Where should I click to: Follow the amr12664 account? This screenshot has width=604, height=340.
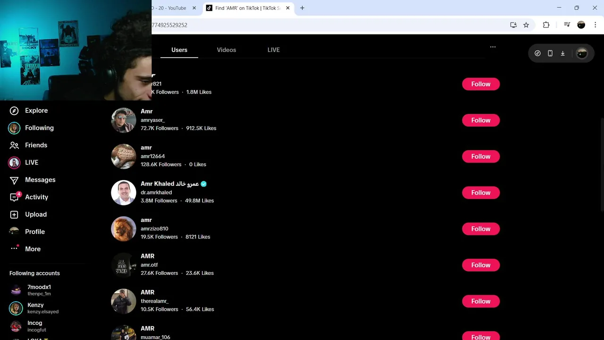point(481,156)
